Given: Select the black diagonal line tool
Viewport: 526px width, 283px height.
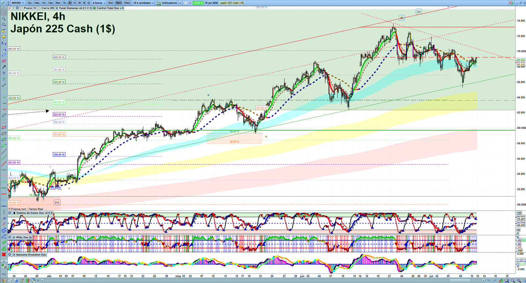Looking at the screenshot, I should 4,152.
